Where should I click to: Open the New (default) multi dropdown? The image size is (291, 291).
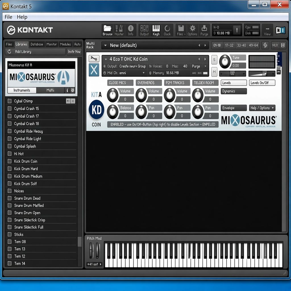click(x=105, y=45)
